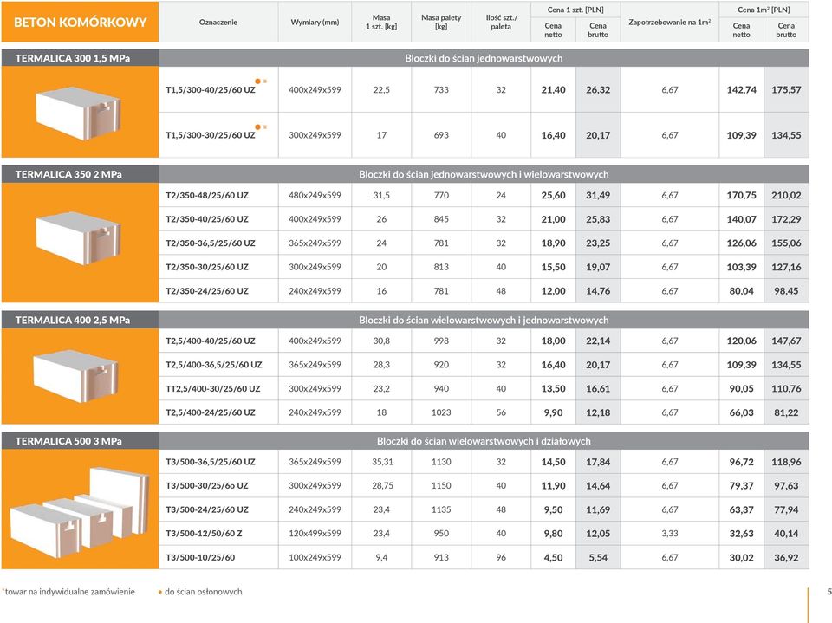The width and height of the screenshot is (832, 623).
Task: Click the pallet mass value '1023'
Action: point(441,412)
